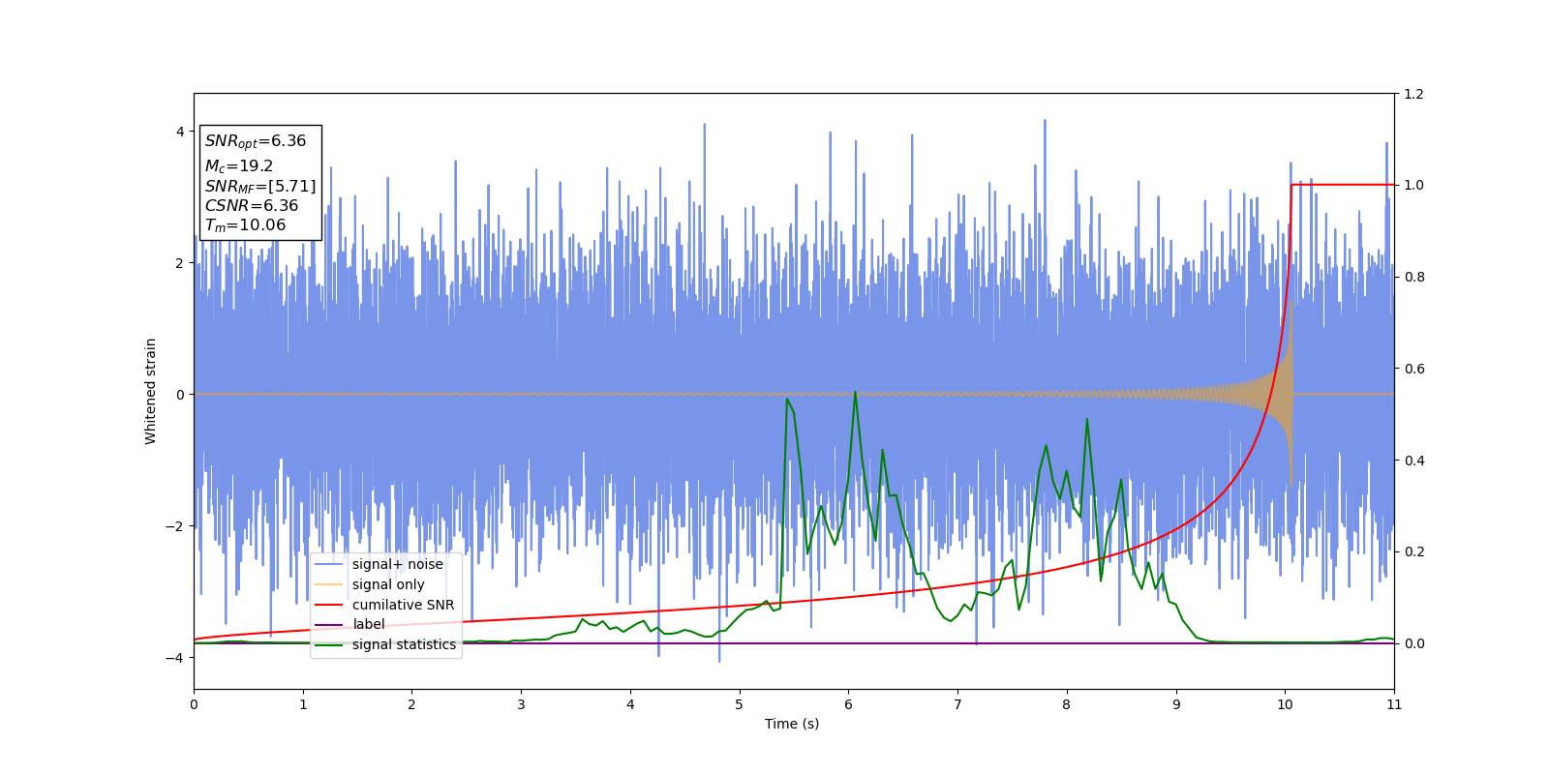Image resolution: width=1549 pixels, height=774 pixels.
Task: Click the blue legend line for signal+ noise
Action: [x=329, y=564]
